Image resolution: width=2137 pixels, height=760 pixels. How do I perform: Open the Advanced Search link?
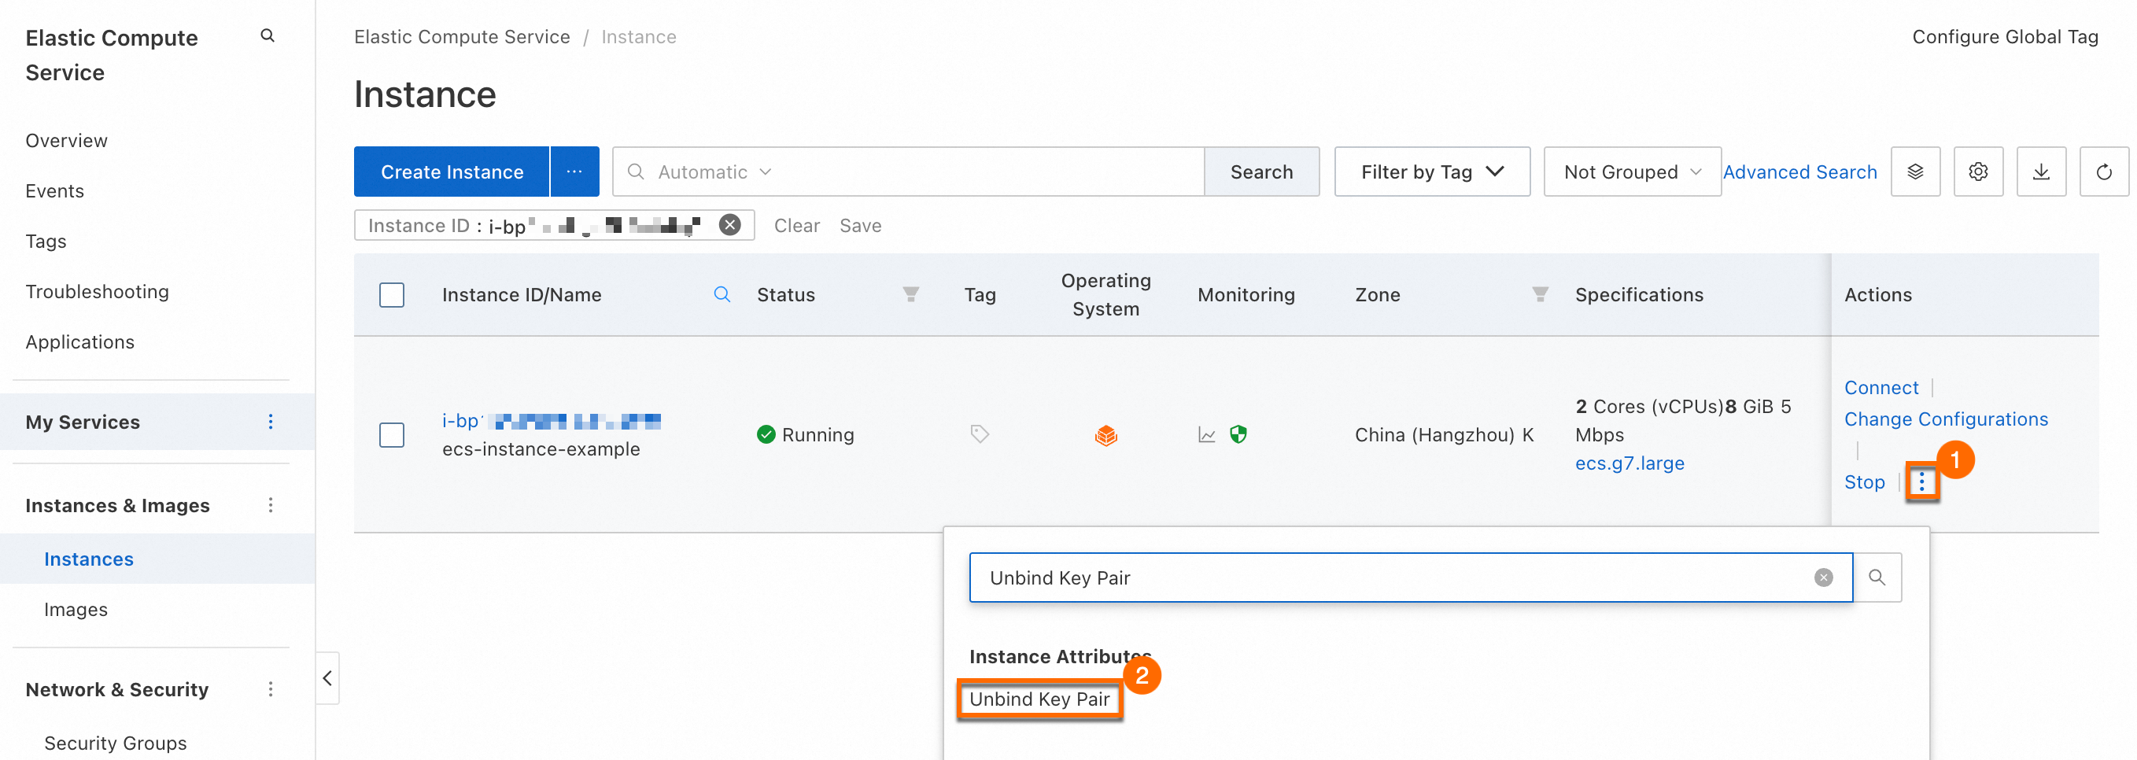click(1799, 172)
